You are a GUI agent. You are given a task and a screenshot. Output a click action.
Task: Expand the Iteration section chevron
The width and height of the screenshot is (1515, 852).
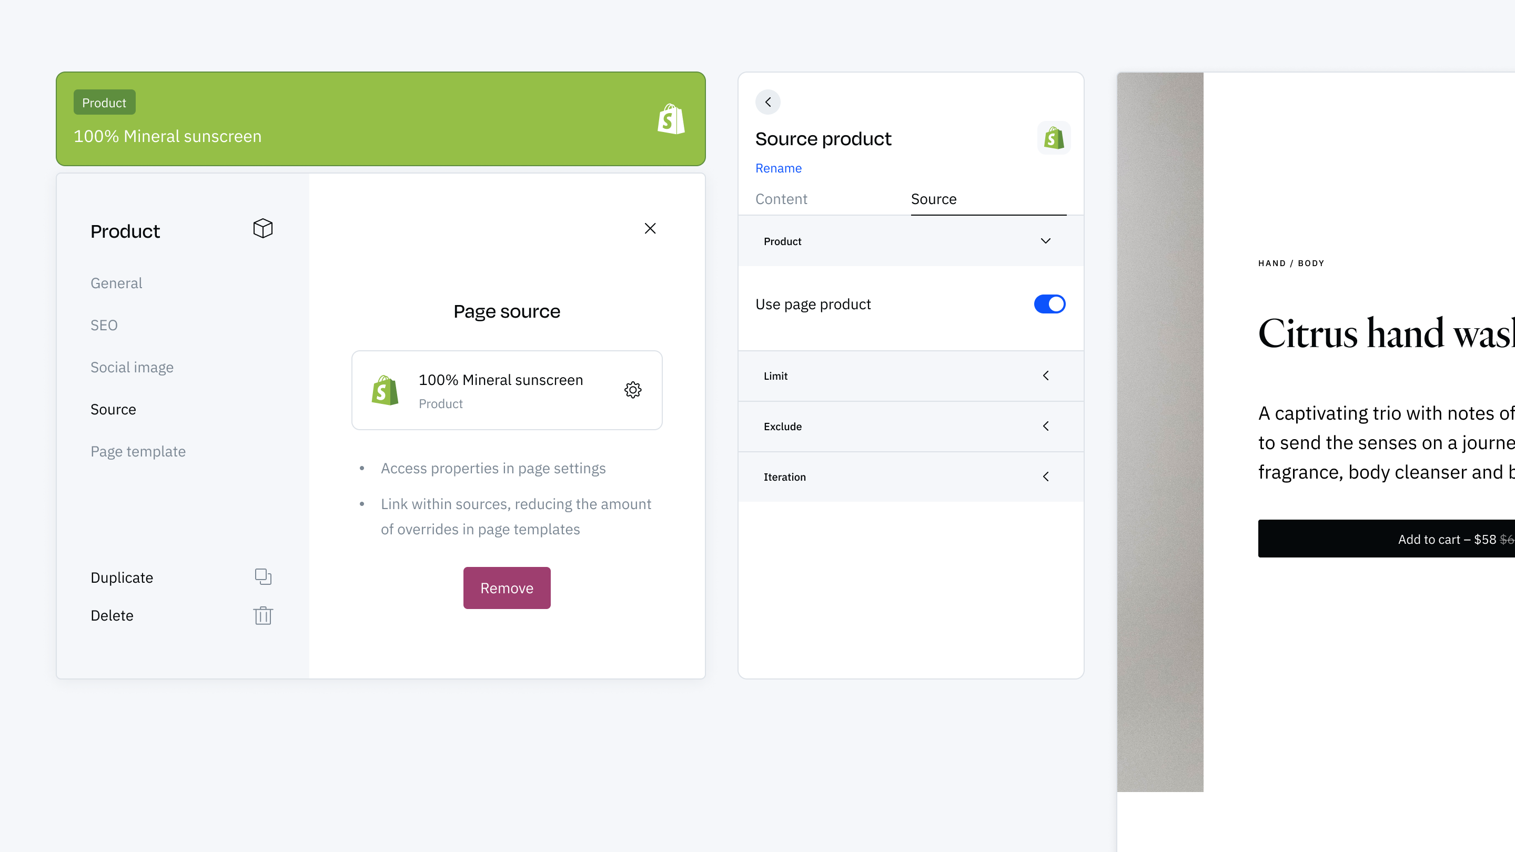tap(1047, 476)
